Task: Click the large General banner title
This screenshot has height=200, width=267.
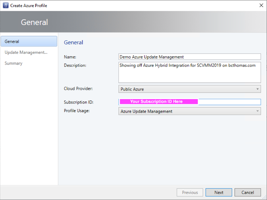Action: [34, 22]
